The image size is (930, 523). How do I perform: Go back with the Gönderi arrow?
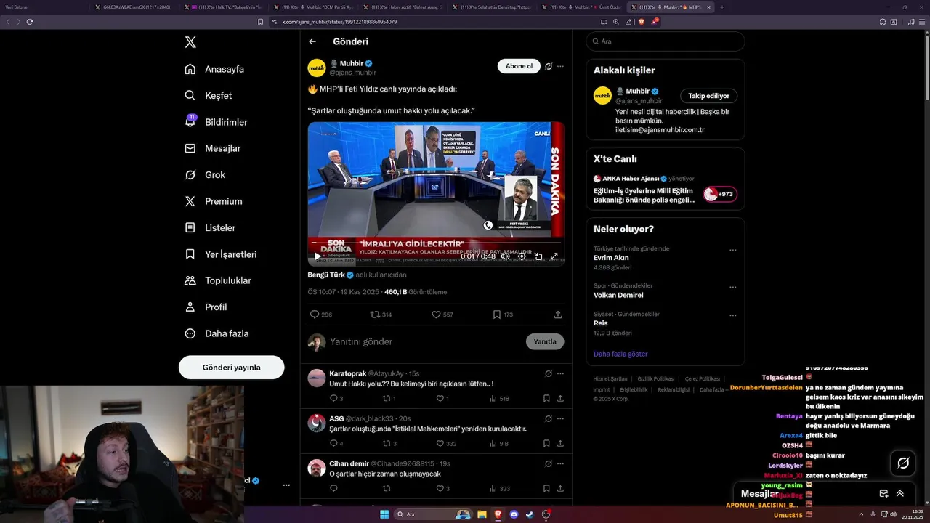pyautogui.click(x=312, y=41)
